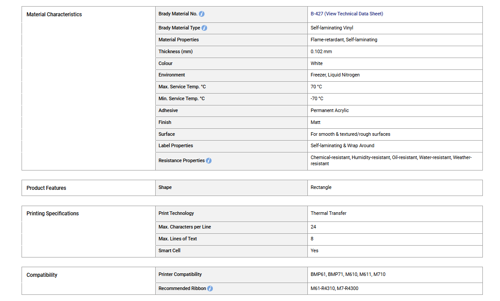Click the Finish row label
The height and width of the screenshot is (301, 500).
pos(164,122)
